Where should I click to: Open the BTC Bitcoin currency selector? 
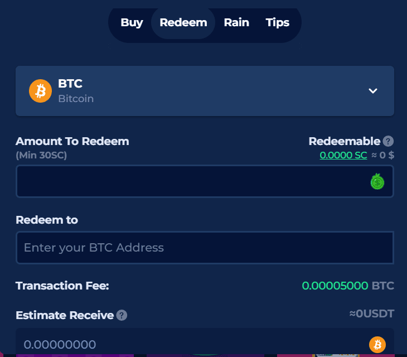click(205, 91)
